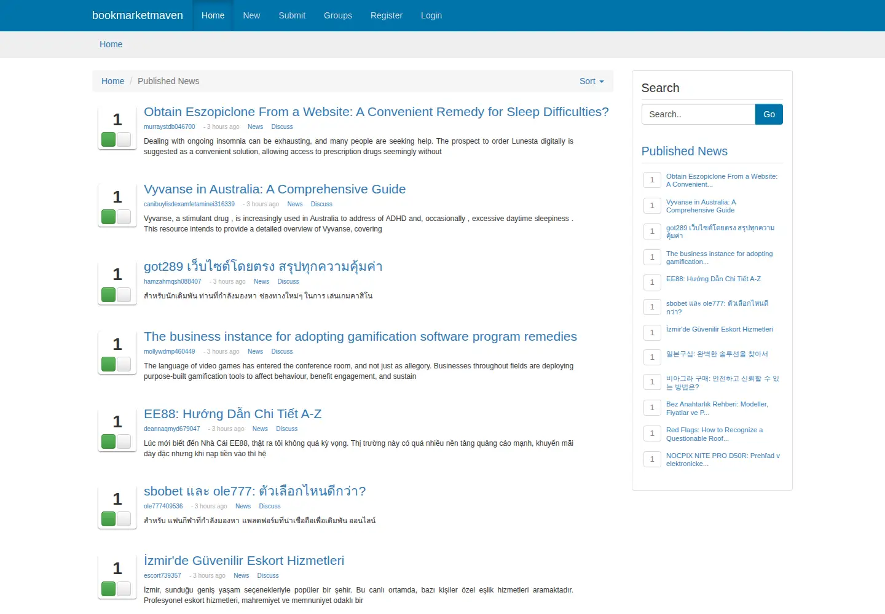Image resolution: width=885 pixels, height=614 pixels.
Task: Upvote the Vyvanse in Australia post
Action: click(109, 217)
